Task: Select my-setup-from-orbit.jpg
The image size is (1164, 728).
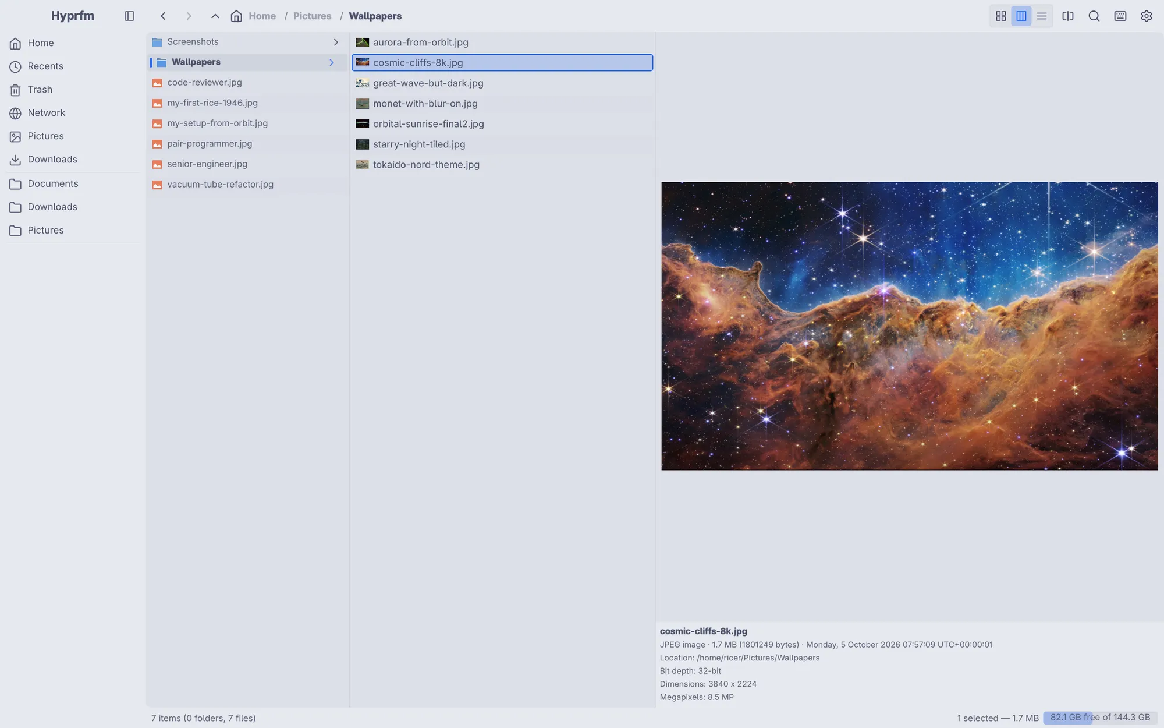Action: tap(247, 123)
